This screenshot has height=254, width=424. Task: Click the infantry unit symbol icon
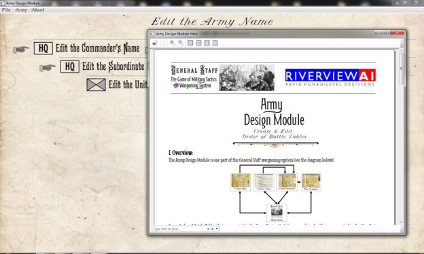[96, 85]
